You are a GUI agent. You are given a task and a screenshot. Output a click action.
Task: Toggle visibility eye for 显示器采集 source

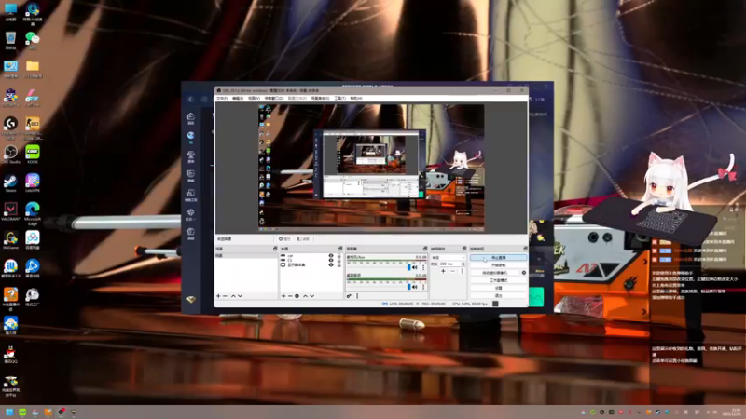[331, 264]
